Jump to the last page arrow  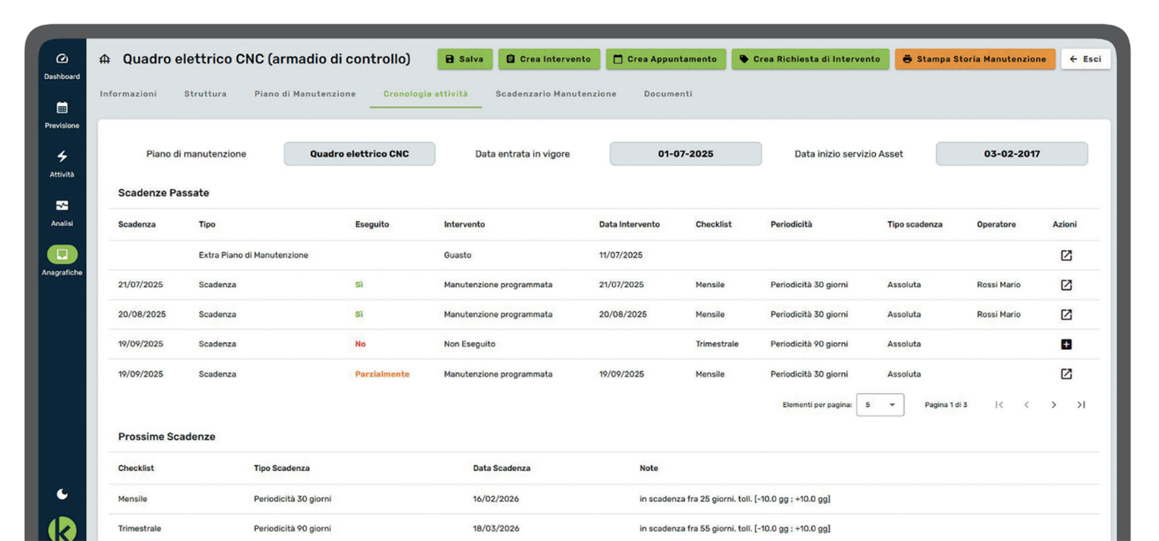pyautogui.click(x=1081, y=405)
